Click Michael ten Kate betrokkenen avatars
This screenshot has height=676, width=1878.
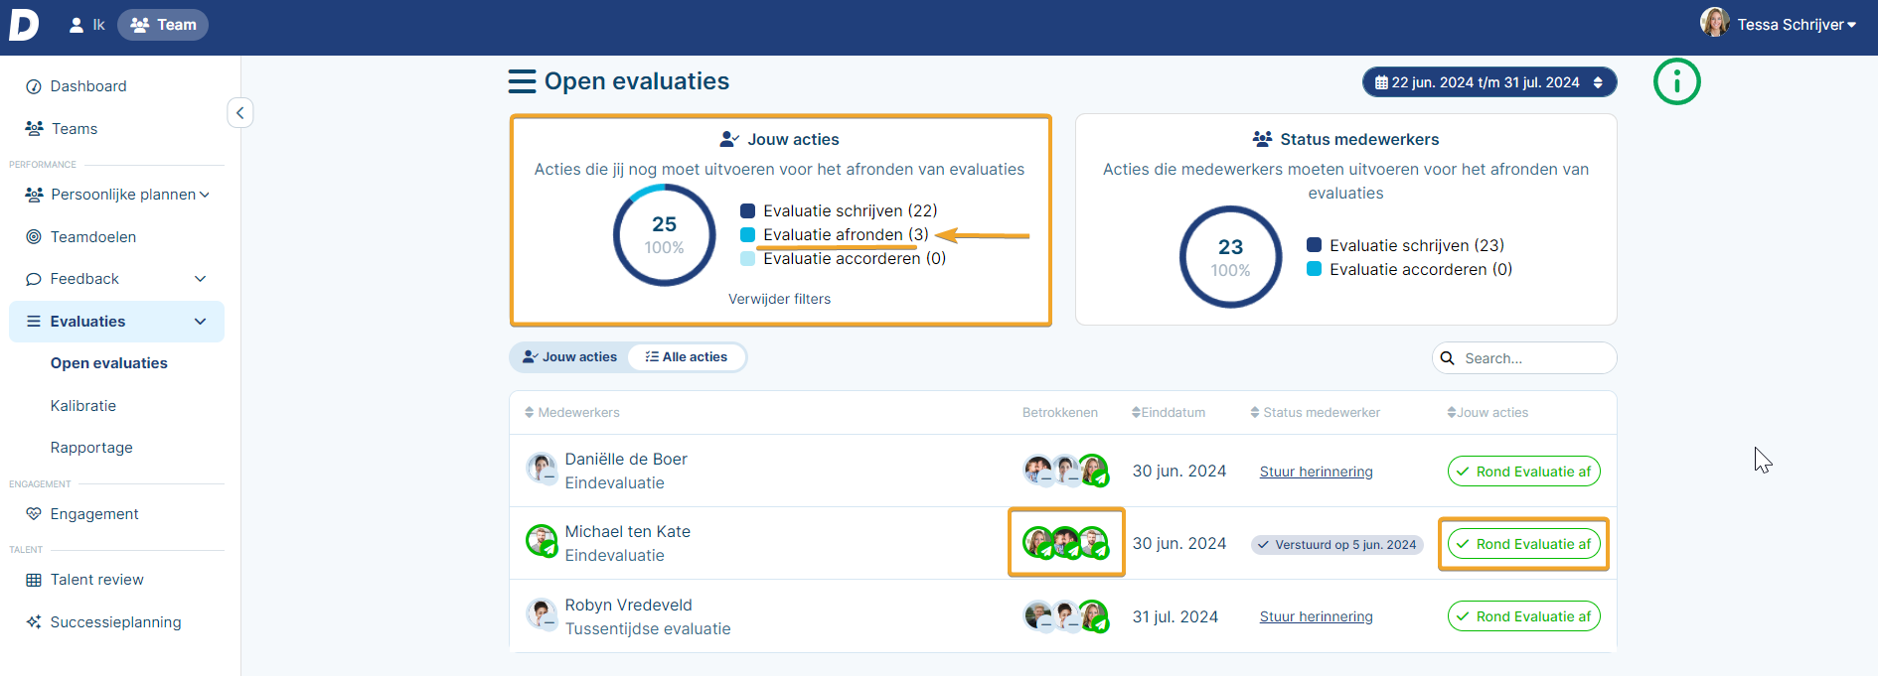tap(1066, 543)
